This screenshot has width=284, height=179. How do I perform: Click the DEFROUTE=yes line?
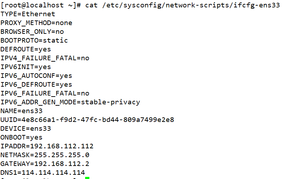pos(26,49)
